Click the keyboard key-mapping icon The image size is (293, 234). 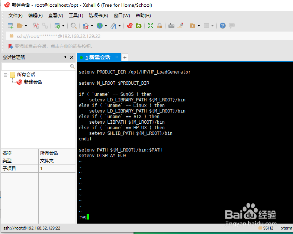(171, 26)
